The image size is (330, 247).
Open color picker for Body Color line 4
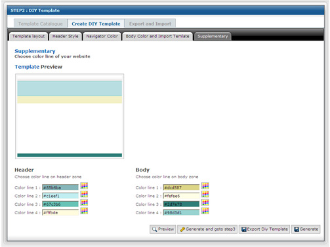[x=205, y=211]
